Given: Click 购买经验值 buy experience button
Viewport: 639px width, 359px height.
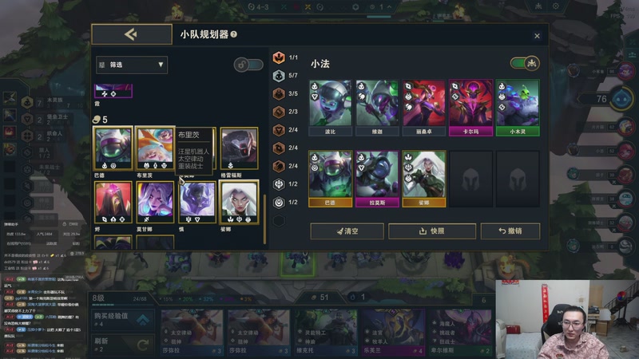Looking at the screenshot, I should pyautogui.click(x=122, y=320).
